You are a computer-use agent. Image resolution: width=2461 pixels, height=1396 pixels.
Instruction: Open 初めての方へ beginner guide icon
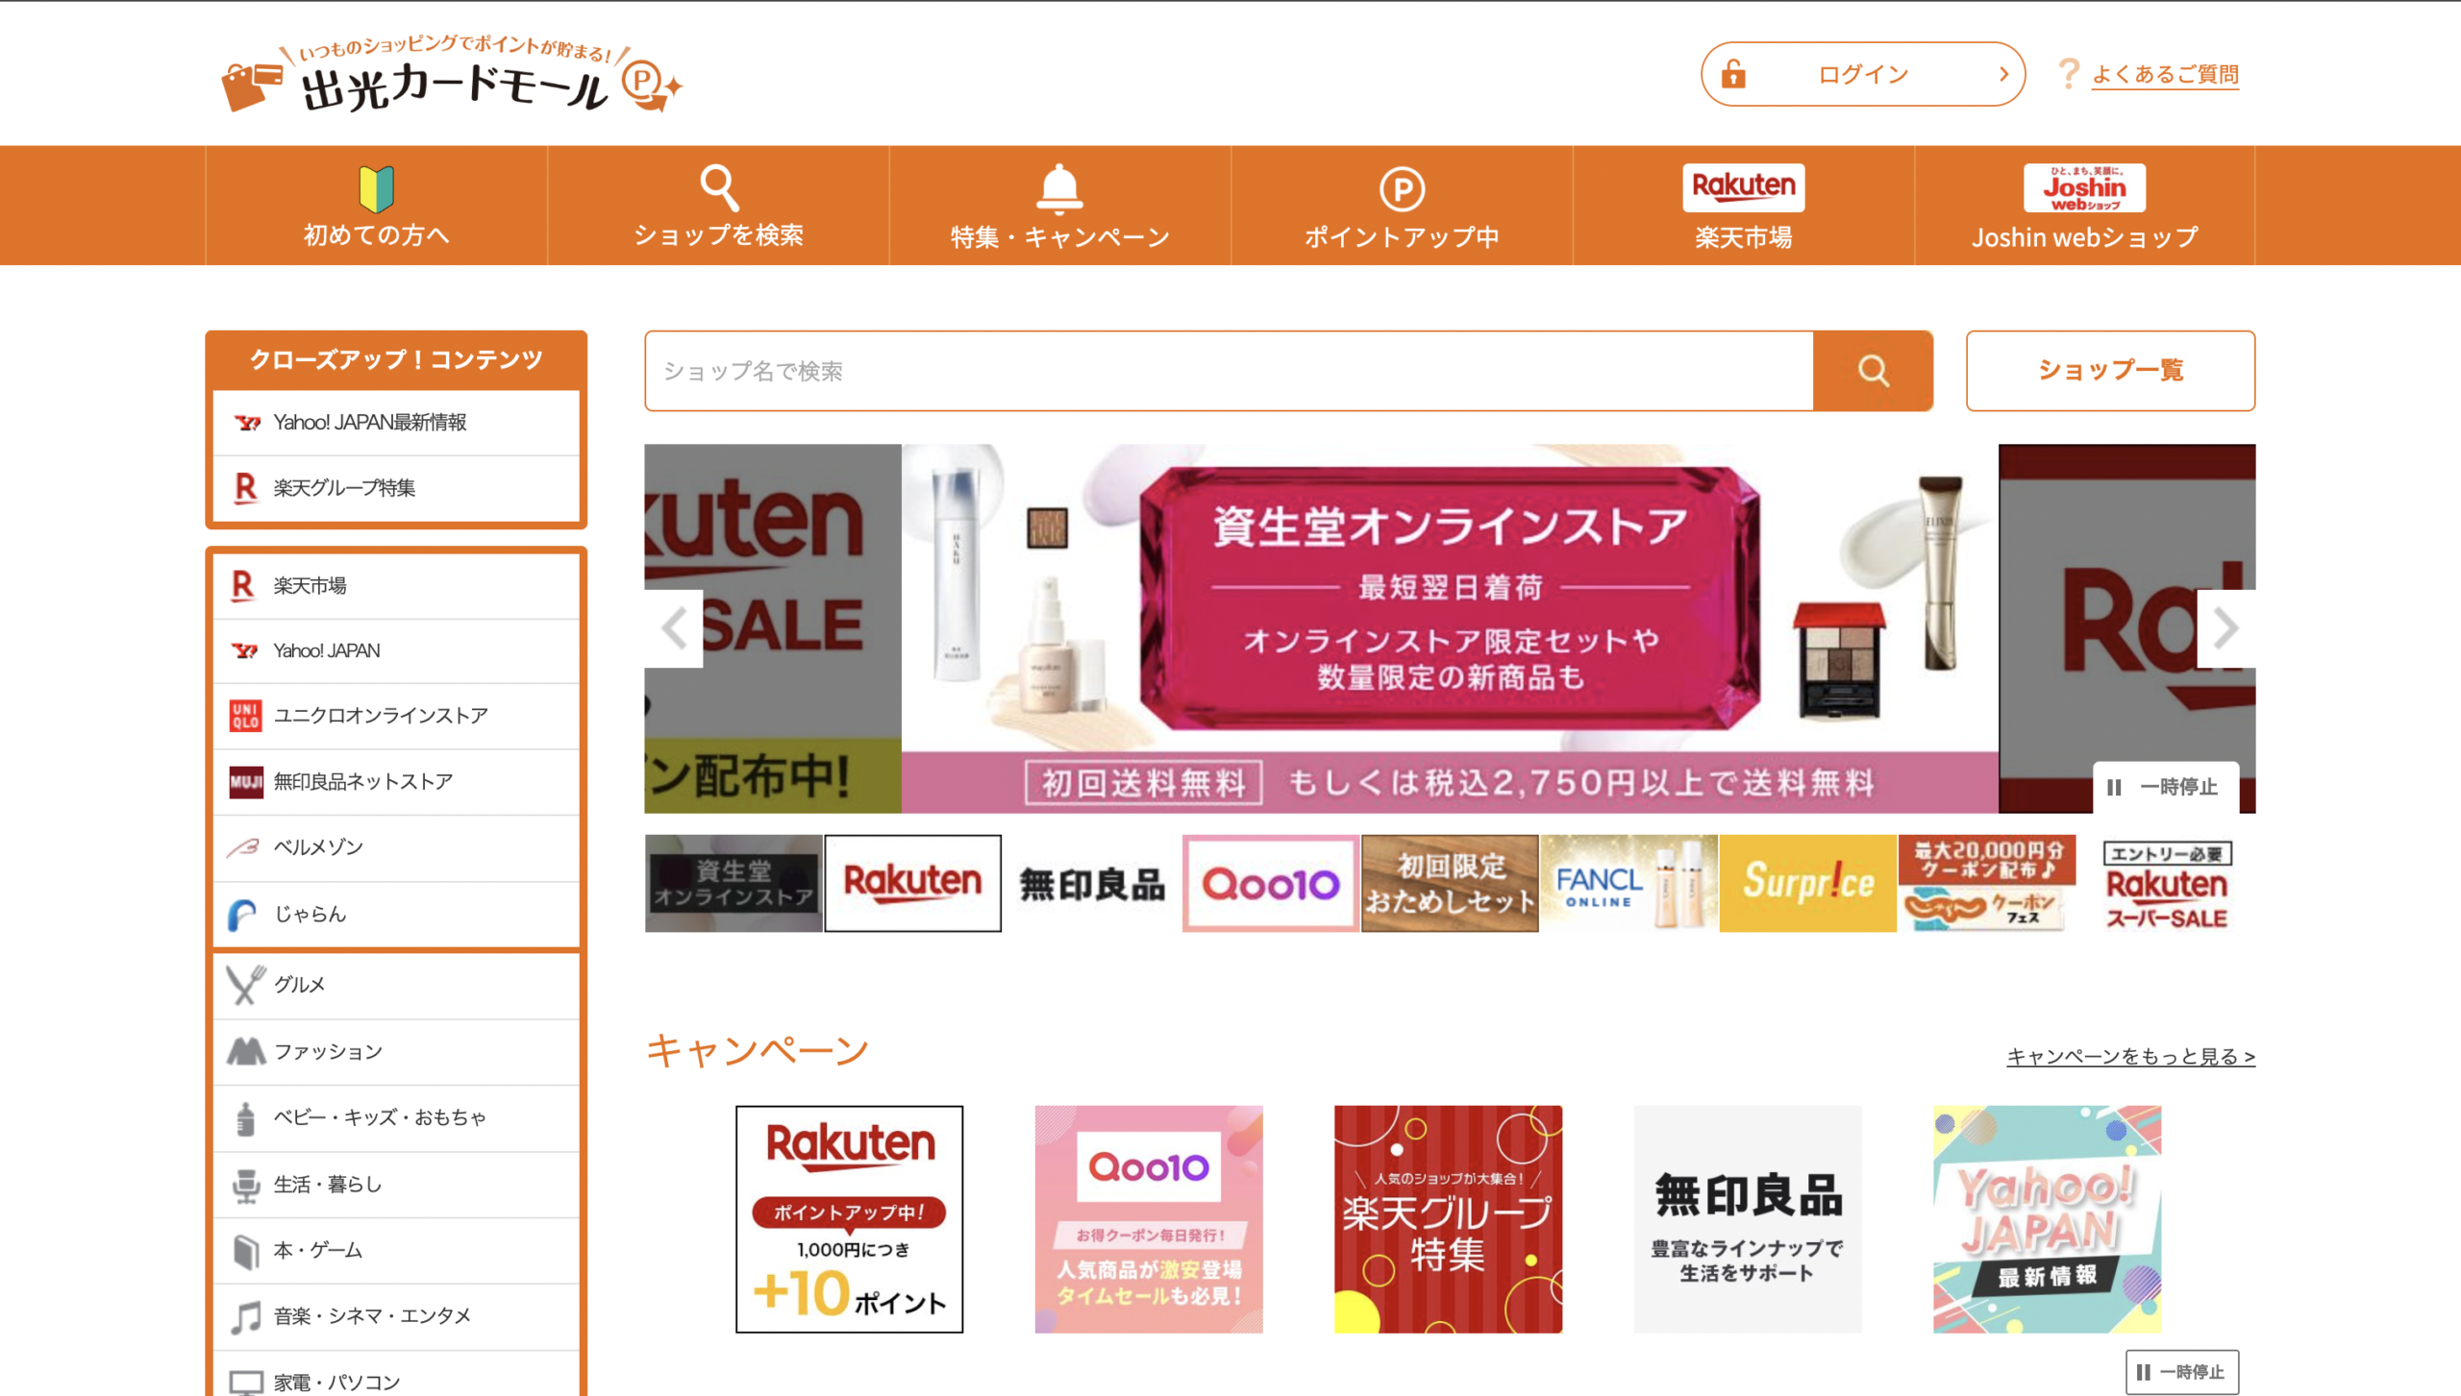(x=376, y=188)
